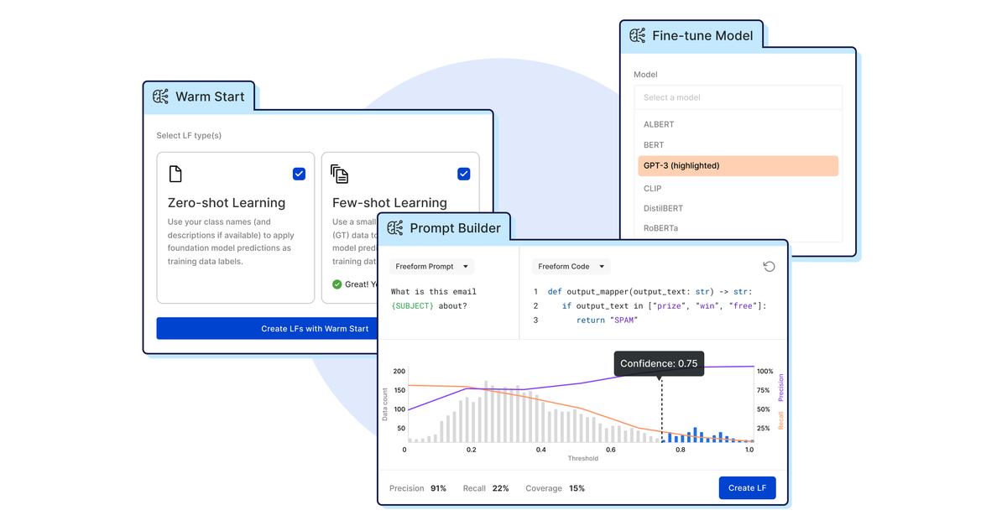Open the Freeform Code dropdown
Screen dimensions: 1007x526
[x=571, y=267]
